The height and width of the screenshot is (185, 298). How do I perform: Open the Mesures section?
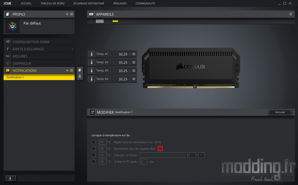pos(39,56)
